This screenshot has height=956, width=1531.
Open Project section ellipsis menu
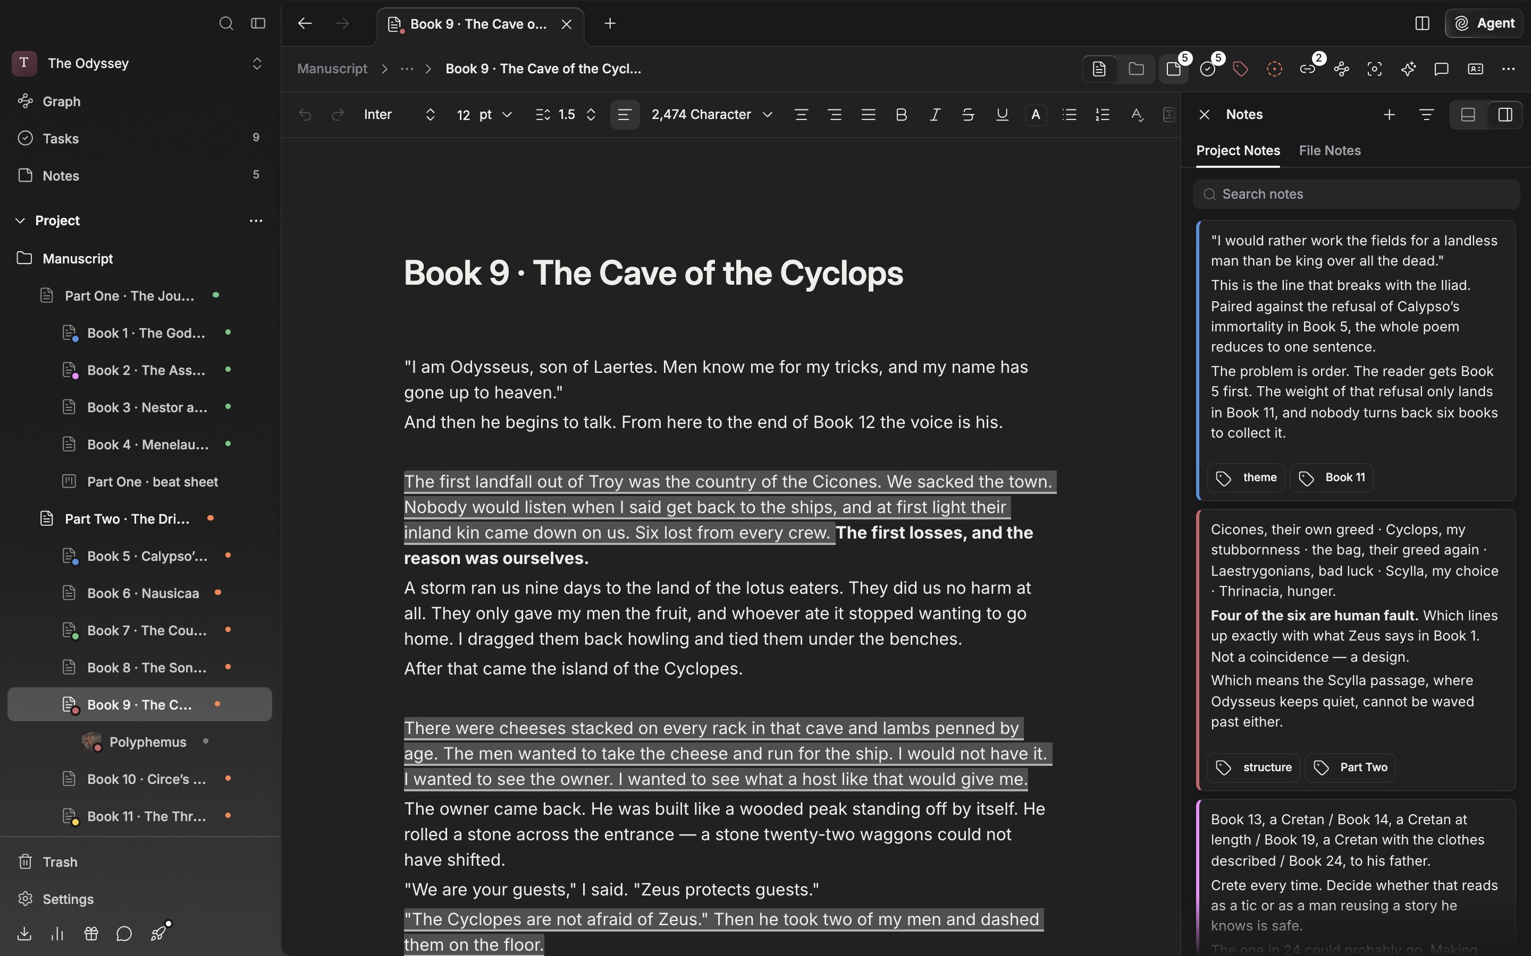tap(256, 220)
